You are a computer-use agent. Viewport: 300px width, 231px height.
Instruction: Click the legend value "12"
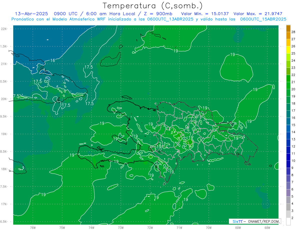pos(293,146)
